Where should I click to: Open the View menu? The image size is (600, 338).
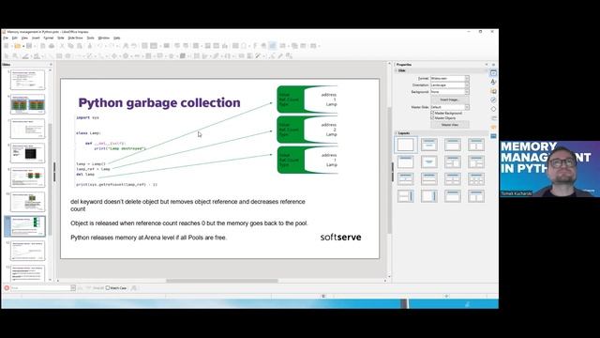pos(24,38)
